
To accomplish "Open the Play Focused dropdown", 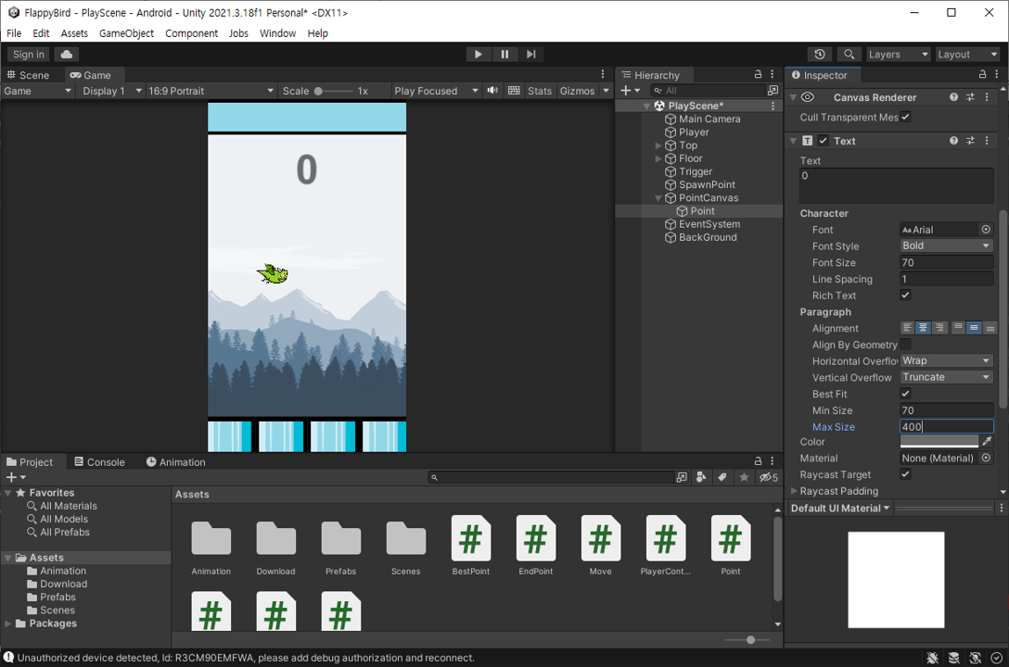I will (x=436, y=91).
